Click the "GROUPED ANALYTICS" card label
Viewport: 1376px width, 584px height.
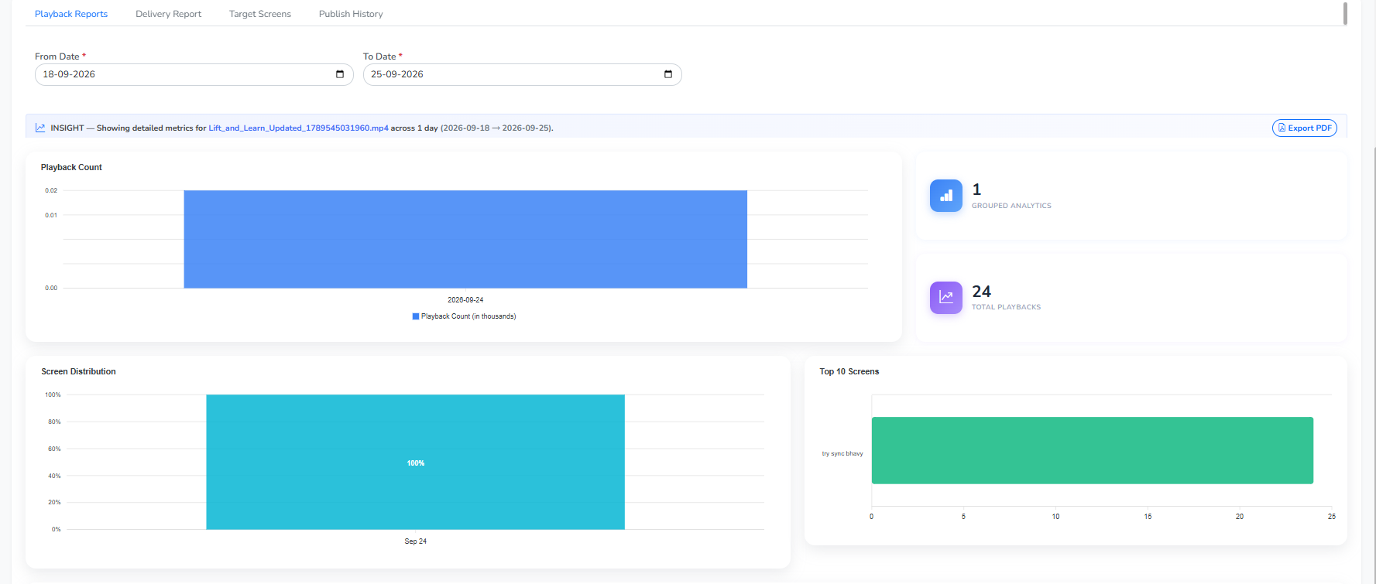[x=1011, y=206]
